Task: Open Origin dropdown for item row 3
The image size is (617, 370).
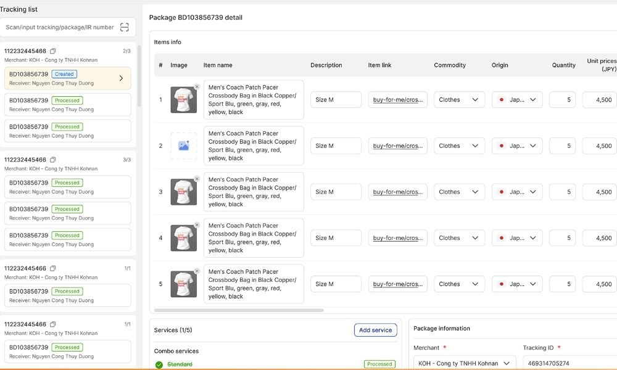Action: tap(517, 192)
